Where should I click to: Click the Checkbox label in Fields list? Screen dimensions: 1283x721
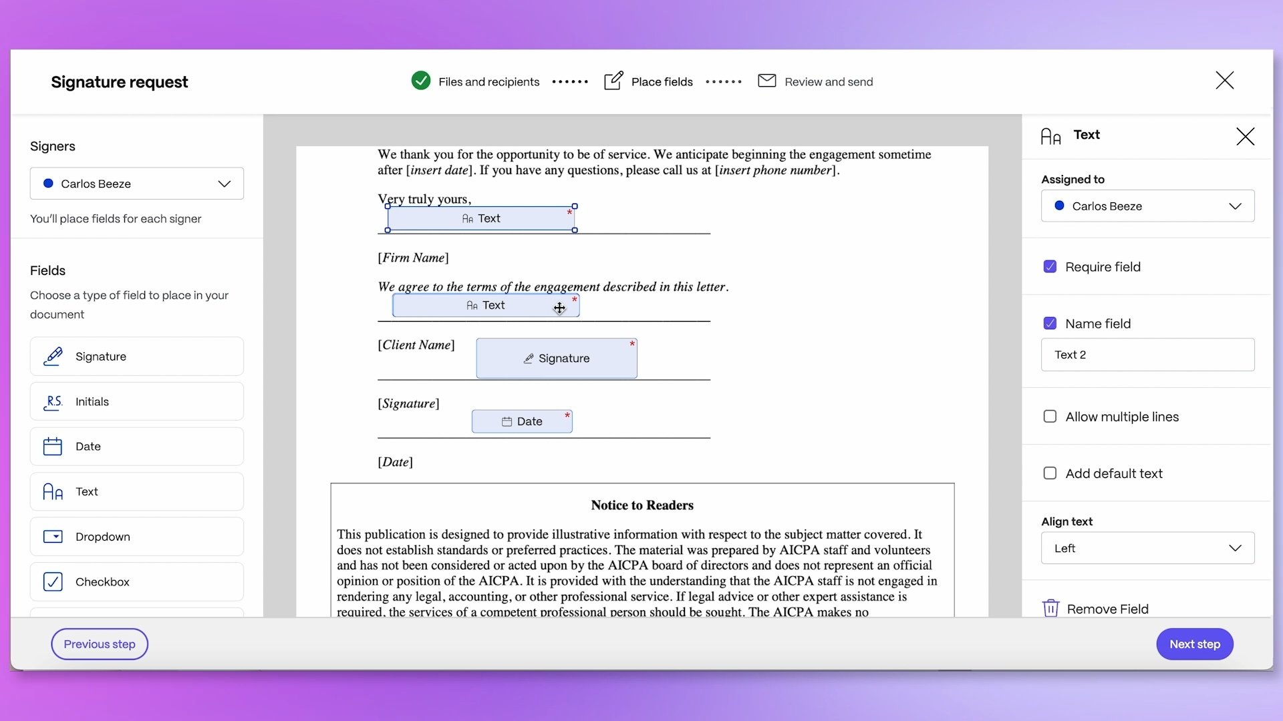(x=102, y=582)
